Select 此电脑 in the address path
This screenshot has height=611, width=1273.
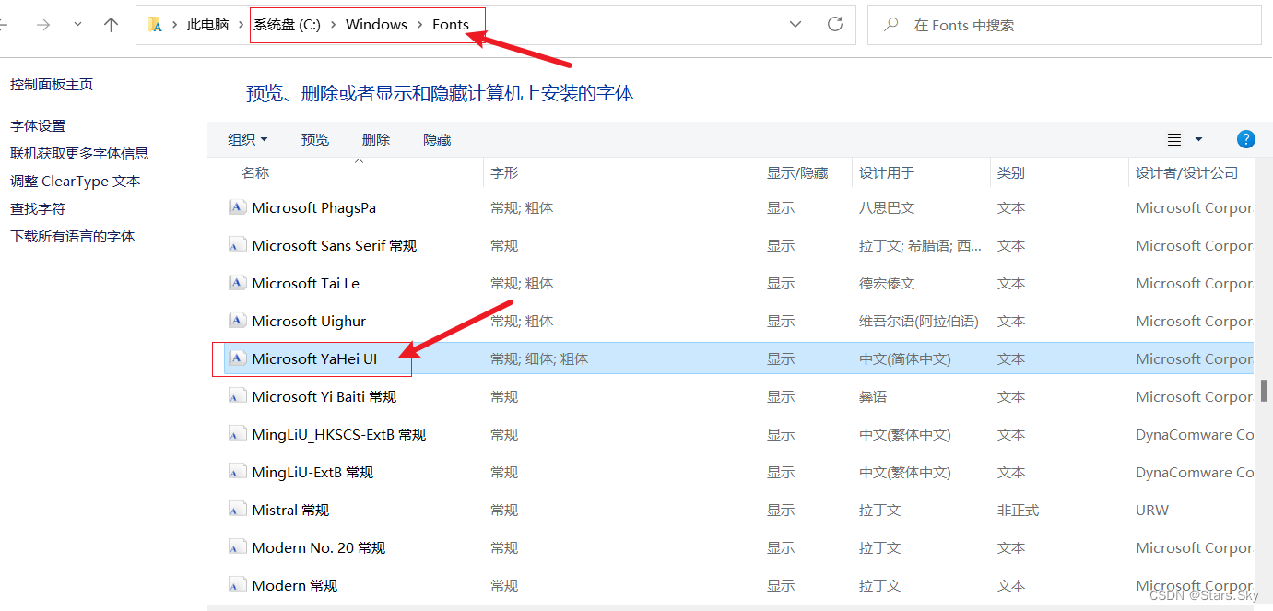208,25
